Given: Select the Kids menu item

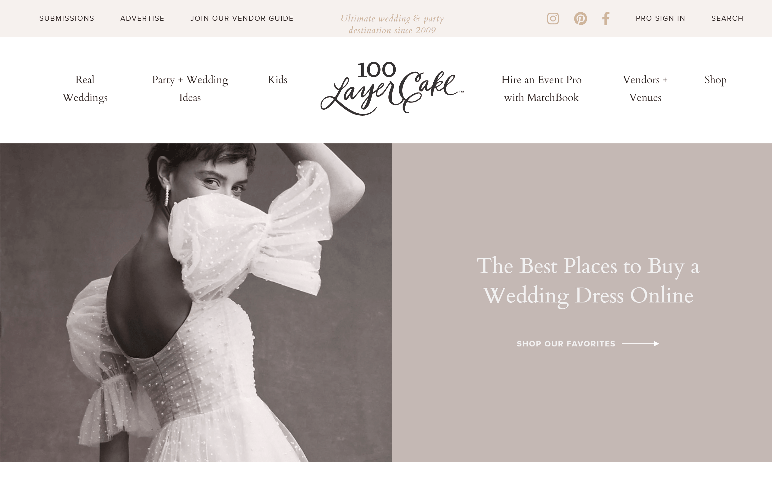Looking at the screenshot, I should (277, 80).
